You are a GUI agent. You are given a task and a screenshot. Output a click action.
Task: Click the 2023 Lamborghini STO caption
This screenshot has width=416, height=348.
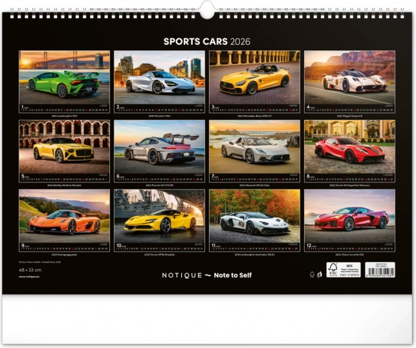[x=64, y=116]
